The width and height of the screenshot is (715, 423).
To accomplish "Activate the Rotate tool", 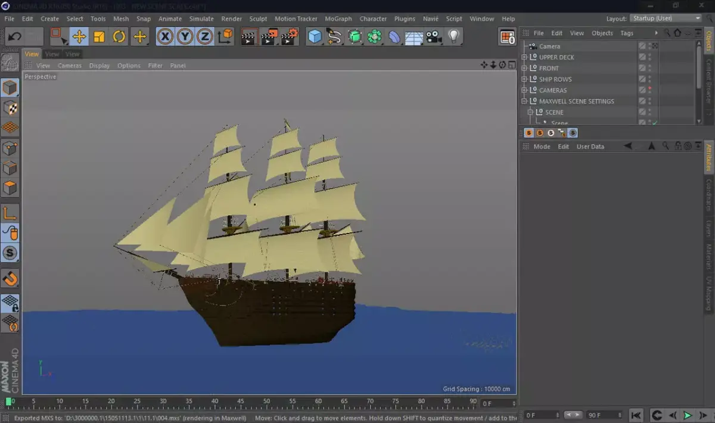I will tap(119, 37).
